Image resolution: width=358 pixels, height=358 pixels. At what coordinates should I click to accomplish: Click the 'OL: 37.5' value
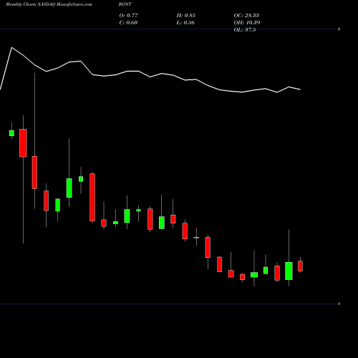tap(245, 29)
